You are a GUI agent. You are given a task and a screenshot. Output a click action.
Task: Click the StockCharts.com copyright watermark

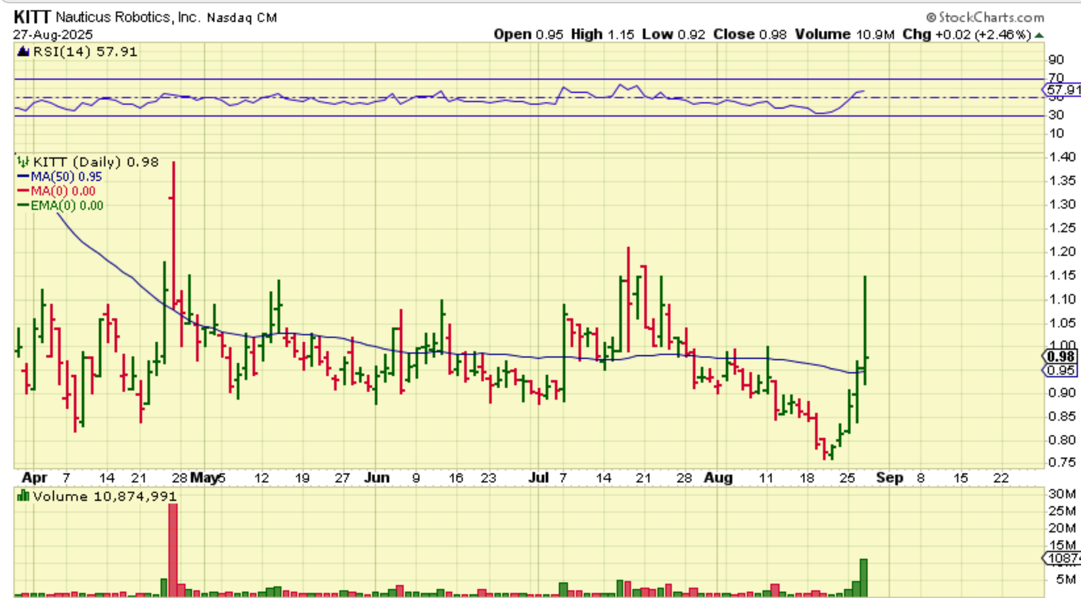pos(985,18)
